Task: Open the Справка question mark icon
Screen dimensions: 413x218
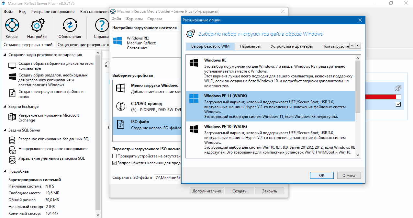Action: (102, 25)
